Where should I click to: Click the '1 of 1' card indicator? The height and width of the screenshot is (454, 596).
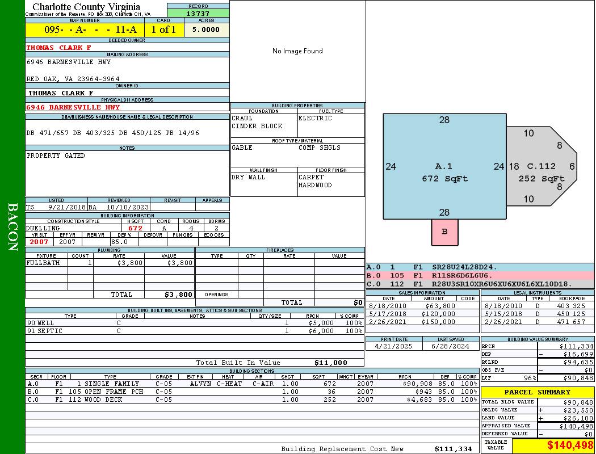(x=164, y=30)
